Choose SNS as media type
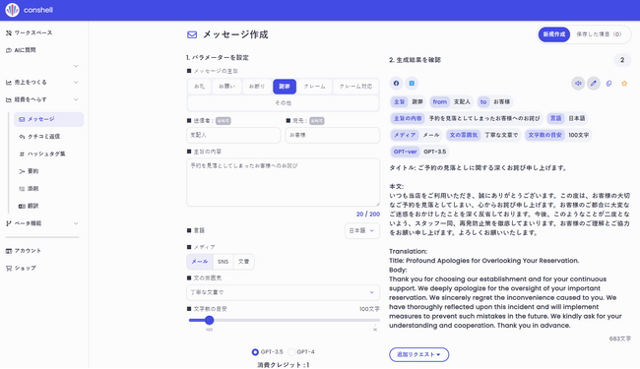This screenshot has height=369, width=640. click(x=223, y=262)
